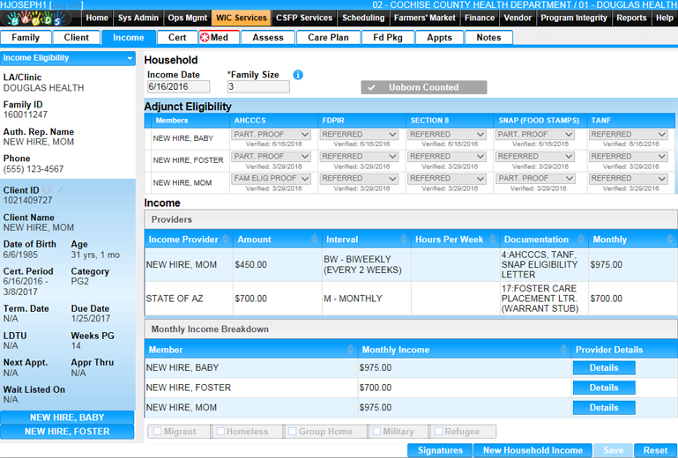Click the heart icon beside Client ID
The width and height of the screenshot is (678, 458).
[47, 190]
